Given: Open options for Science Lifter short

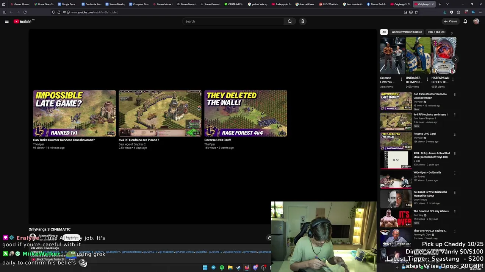Looking at the screenshot, I should click(x=402, y=79).
